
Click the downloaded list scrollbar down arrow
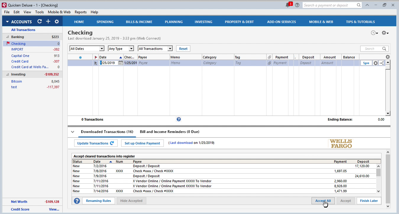378,191
